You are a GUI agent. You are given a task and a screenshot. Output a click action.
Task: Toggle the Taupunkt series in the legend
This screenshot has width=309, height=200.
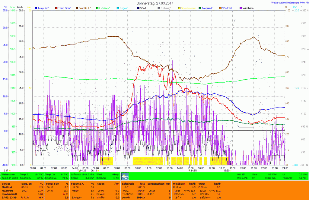click(x=208, y=8)
